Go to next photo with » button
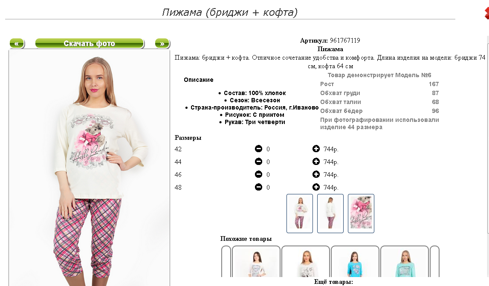This screenshot has width=489, height=286. [162, 43]
